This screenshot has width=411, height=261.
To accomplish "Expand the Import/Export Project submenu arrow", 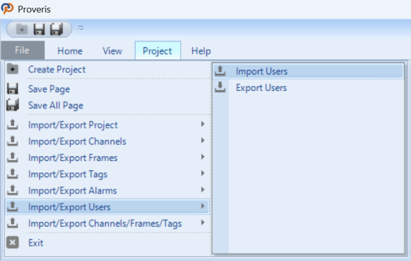I will (203, 124).
